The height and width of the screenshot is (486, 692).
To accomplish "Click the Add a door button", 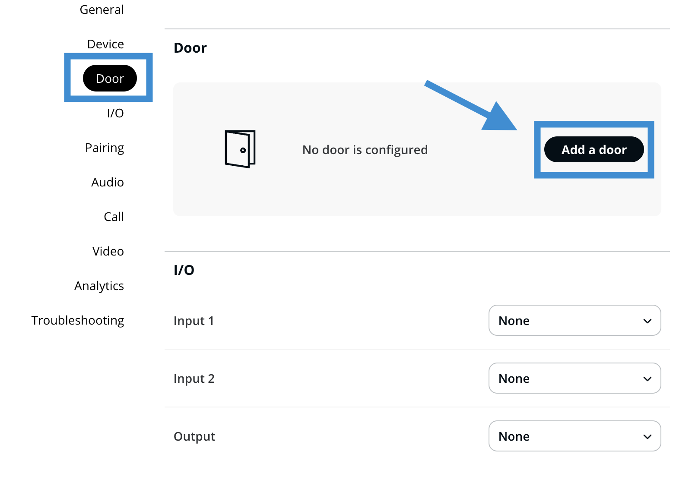I will tap(594, 150).
